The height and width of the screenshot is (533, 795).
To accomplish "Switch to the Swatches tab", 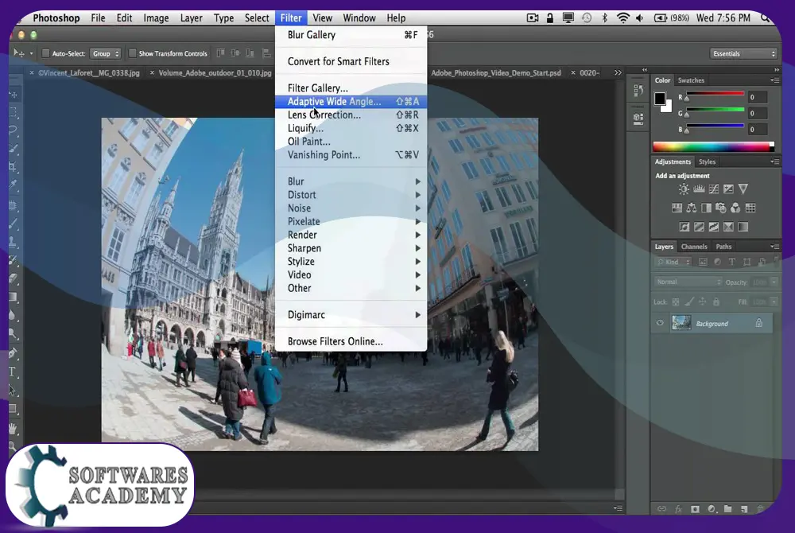I will coord(691,80).
